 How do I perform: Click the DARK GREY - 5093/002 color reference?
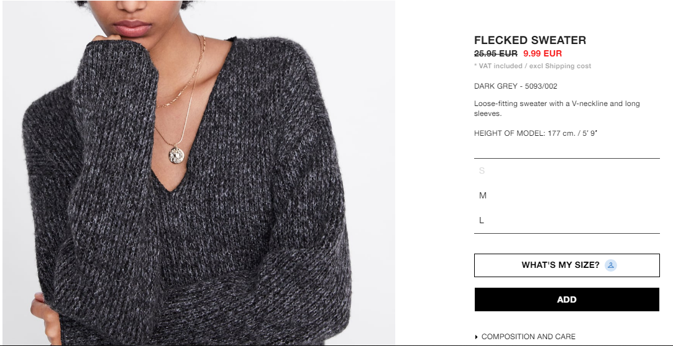click(516, 86)
